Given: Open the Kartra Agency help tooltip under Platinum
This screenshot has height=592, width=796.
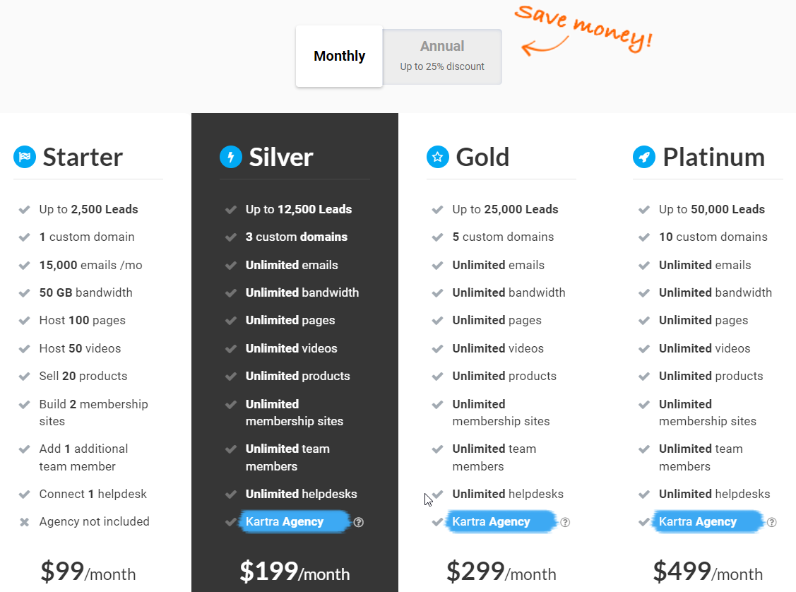Looking at the screenshot, I should point(772,522).
